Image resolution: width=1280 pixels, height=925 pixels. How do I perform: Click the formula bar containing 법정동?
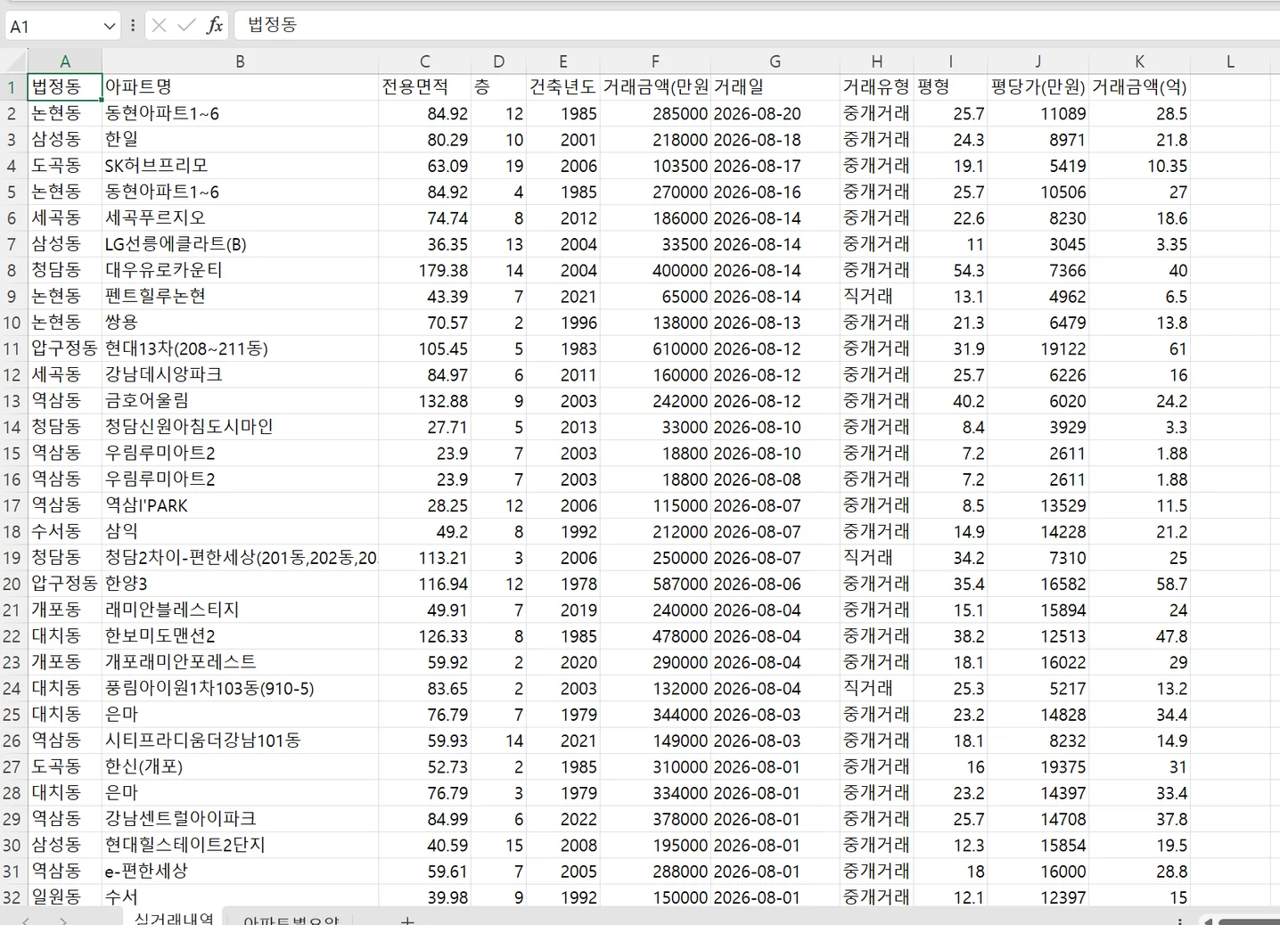click(756, 25)
